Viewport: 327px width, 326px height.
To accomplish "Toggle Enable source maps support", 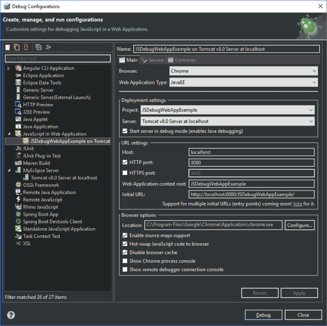I will coord(125,235).
